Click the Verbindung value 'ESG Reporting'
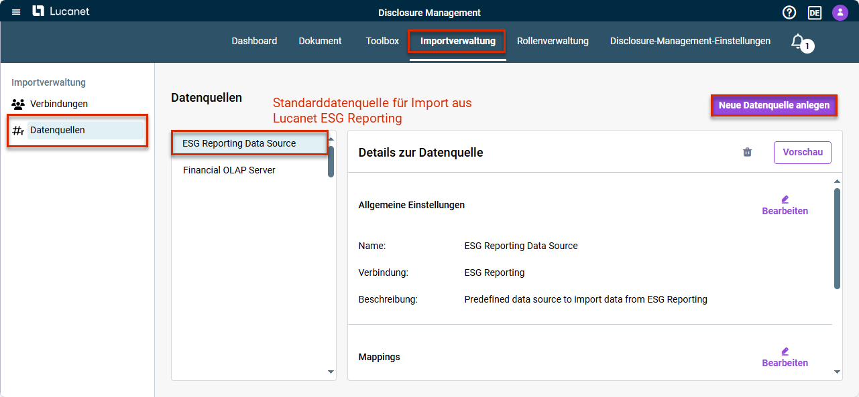This screenshot has height=397, width=859. pyautogui.click(x=494, y=272)
